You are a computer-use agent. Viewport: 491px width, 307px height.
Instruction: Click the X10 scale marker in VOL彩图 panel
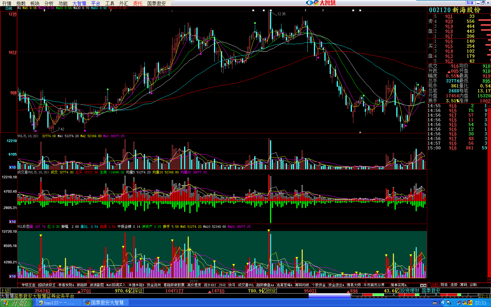[12, 277]
